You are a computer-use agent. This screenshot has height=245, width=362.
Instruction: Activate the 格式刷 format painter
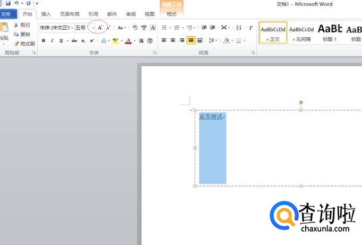(x=24, y=44)
